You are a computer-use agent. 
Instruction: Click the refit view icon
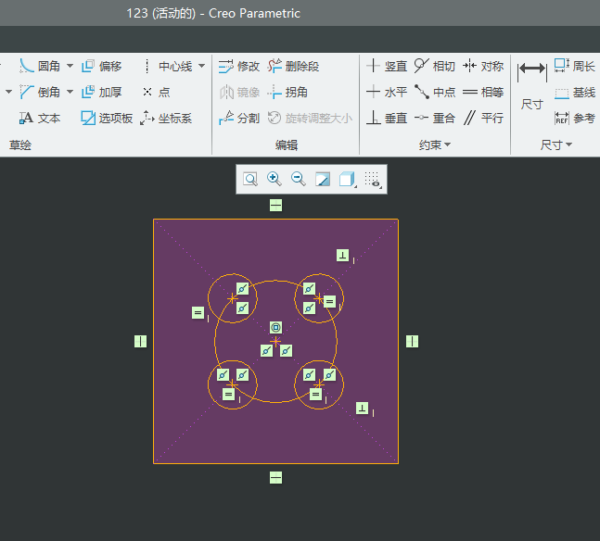click(250, 179)
